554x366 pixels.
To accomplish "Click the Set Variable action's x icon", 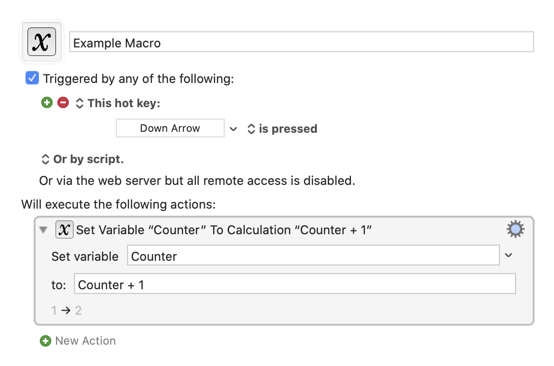I will [65, 229].
